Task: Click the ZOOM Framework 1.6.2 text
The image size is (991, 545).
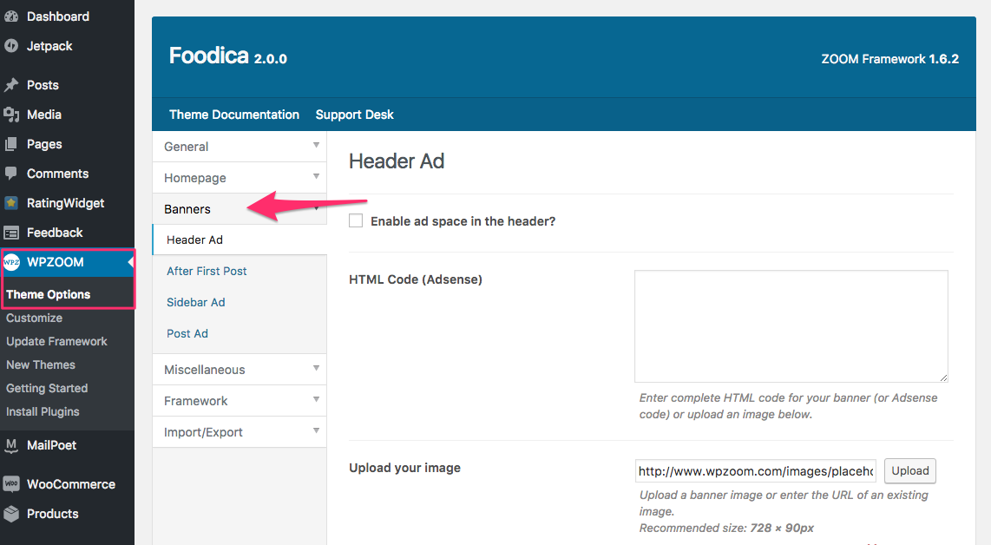Action: [889, 59]
